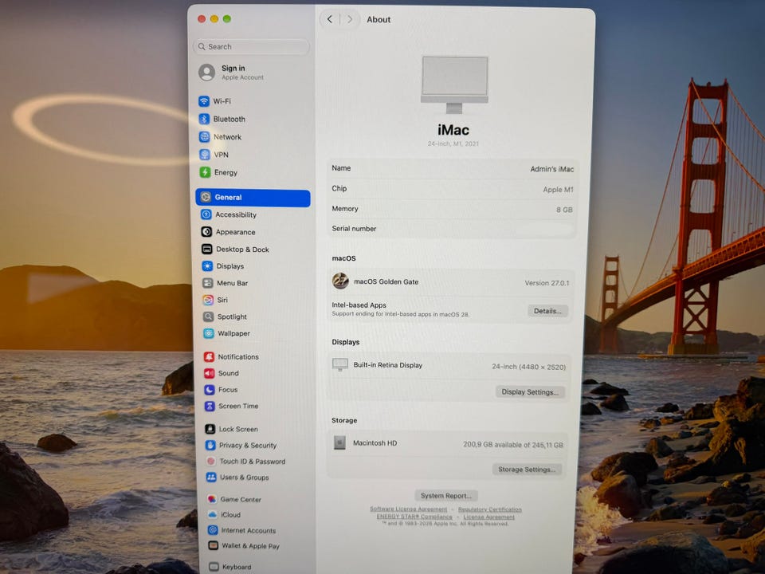
Task: Open the System Report button
Action: (x=446, y=495)
